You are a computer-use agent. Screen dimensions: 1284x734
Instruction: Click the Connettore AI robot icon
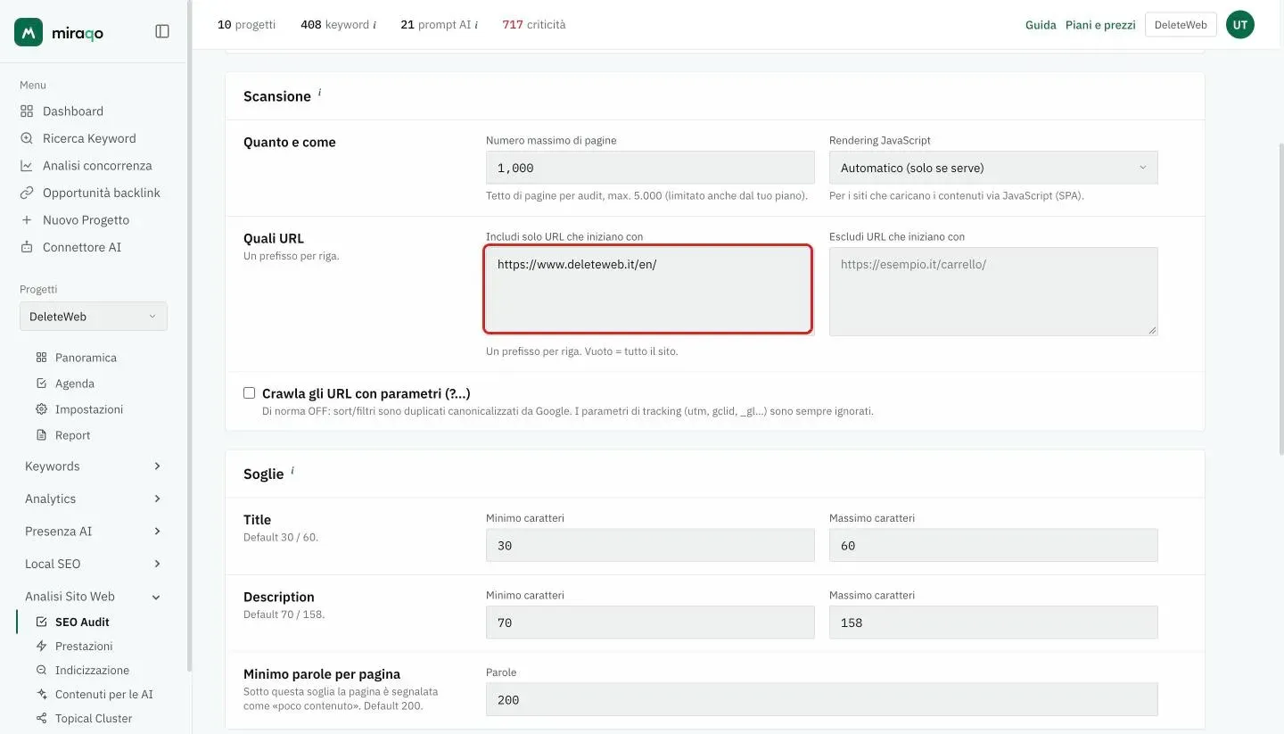point(27,247)
